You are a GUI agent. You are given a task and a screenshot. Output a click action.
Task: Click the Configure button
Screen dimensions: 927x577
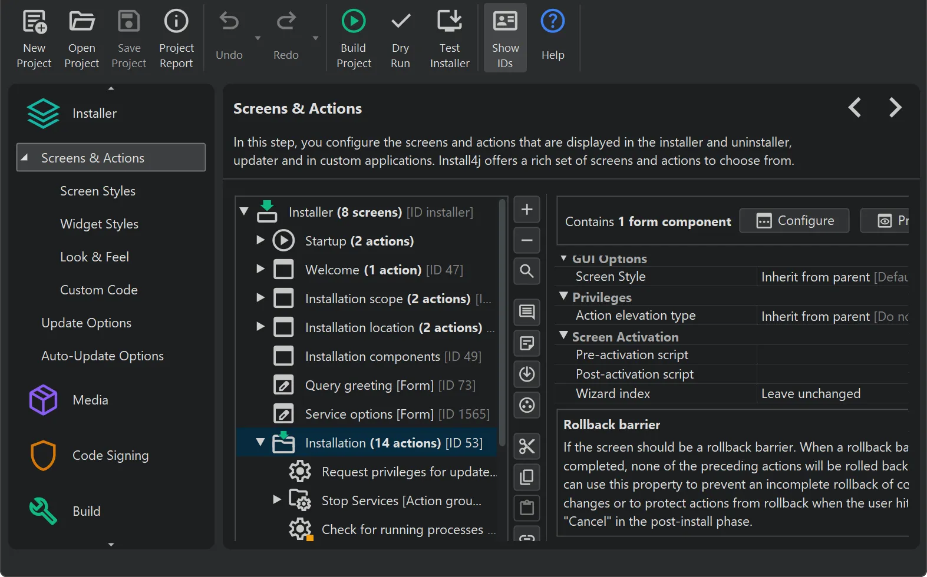pos(794,221)
